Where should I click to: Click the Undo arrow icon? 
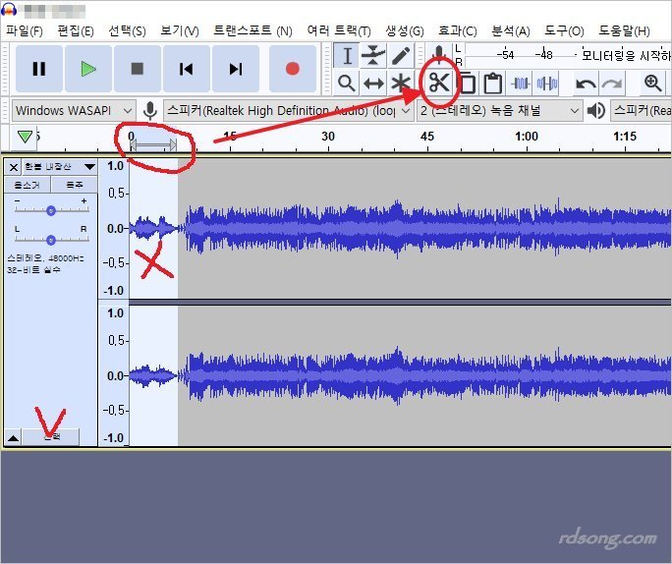click(x=586, y=83)
